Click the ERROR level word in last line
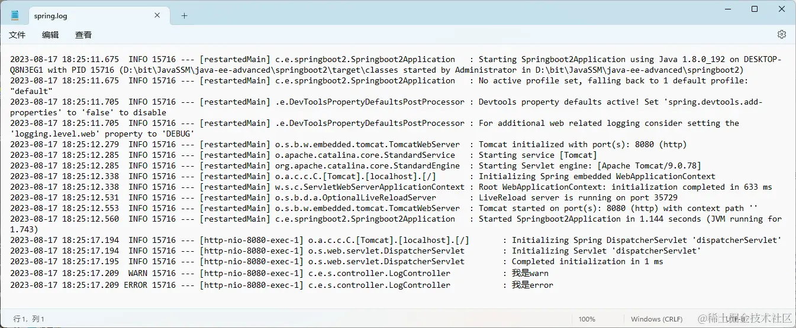Image resolution: width=796 pixels, height=328 pixels. pos(136,285)
